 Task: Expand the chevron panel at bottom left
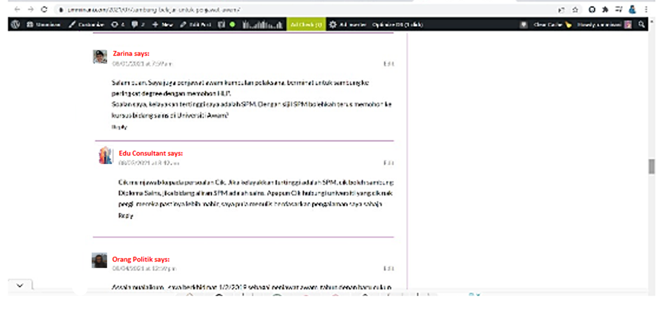[20, 285]
